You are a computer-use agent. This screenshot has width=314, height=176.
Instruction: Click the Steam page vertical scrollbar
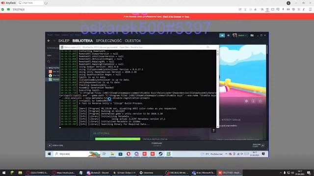[x=267, y=49]
